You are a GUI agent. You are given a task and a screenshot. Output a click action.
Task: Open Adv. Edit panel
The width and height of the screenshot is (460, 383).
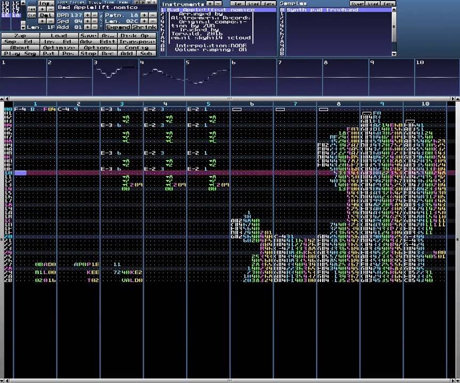98,41
